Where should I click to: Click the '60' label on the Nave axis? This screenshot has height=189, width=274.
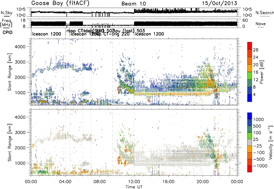(245, 20)
